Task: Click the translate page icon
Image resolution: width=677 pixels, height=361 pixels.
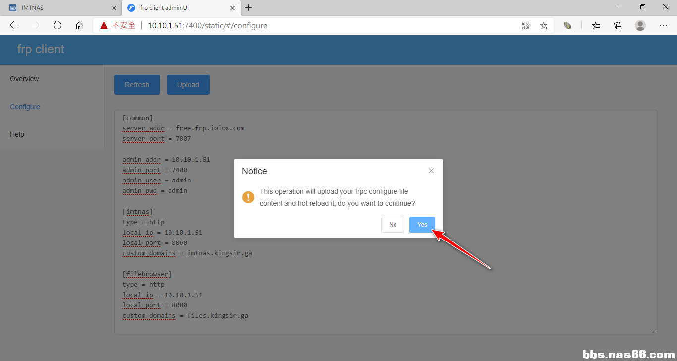Action: [526, 25]
